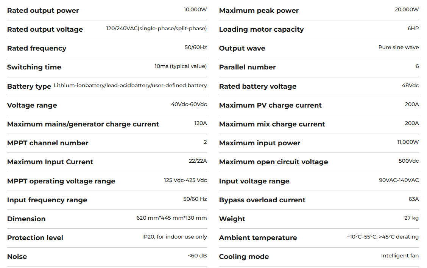Select the 20,000W peak power value
427x268 pixels.
(407, 9)
